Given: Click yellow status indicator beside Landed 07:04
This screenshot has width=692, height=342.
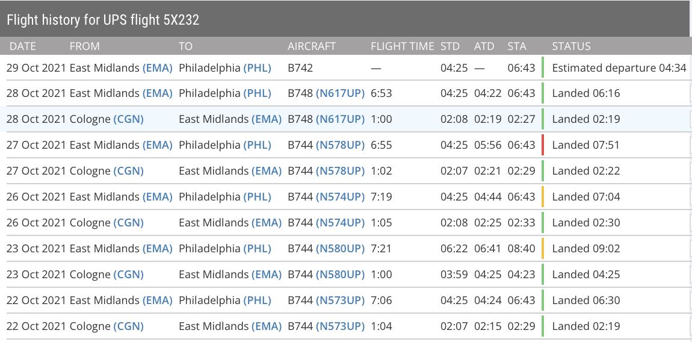Looking at the screenshot, I should 543,197.
